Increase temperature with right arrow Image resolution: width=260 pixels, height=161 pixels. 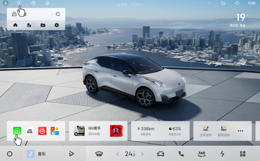coord(142,154)
